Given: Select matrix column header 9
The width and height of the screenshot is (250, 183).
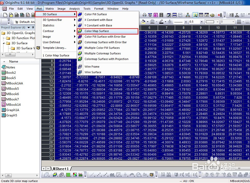Looking at the screenshot, I should click(x=201, y=28).
